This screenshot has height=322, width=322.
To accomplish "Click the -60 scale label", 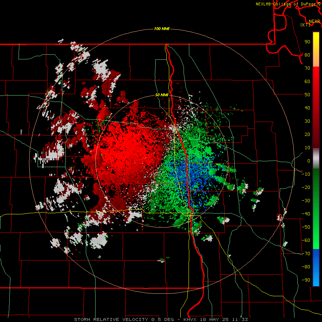I will [306, 240].
